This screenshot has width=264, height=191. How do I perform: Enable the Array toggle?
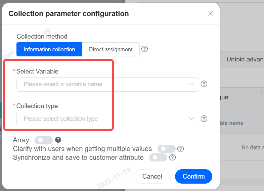(x=44, y=140)
